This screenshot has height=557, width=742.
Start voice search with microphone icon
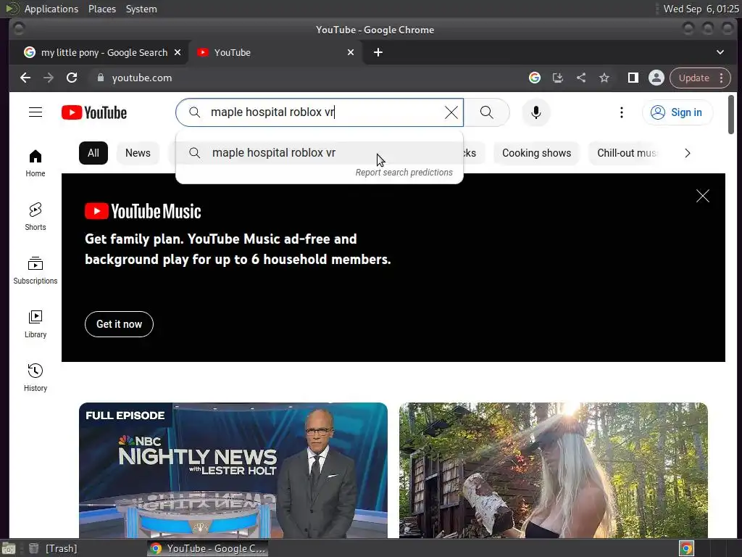(535, 112)
